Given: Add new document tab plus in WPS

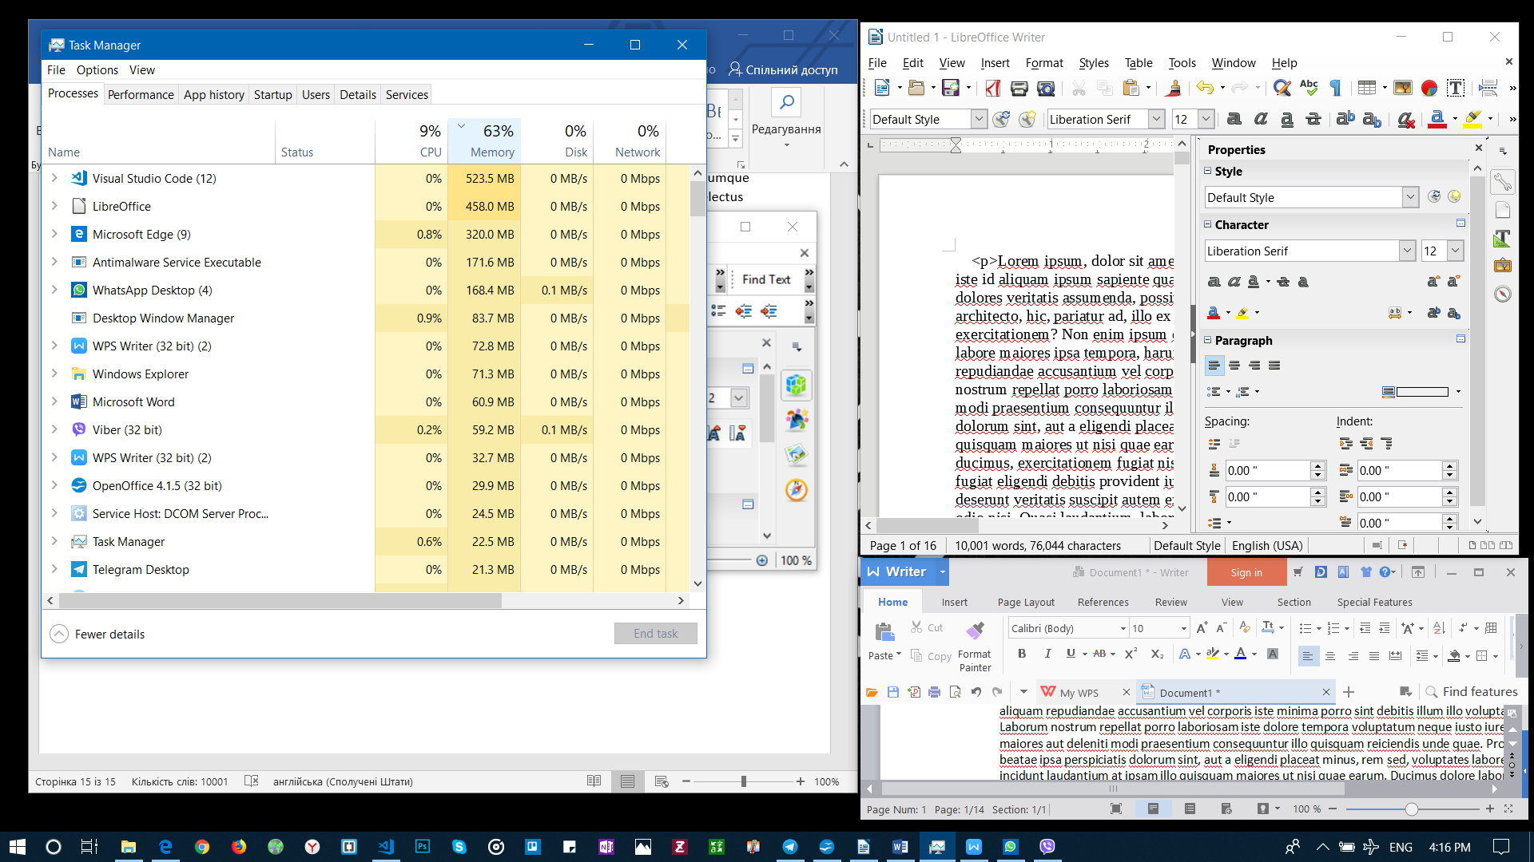Looking at the screenshot, I should tap(1349, 692).
